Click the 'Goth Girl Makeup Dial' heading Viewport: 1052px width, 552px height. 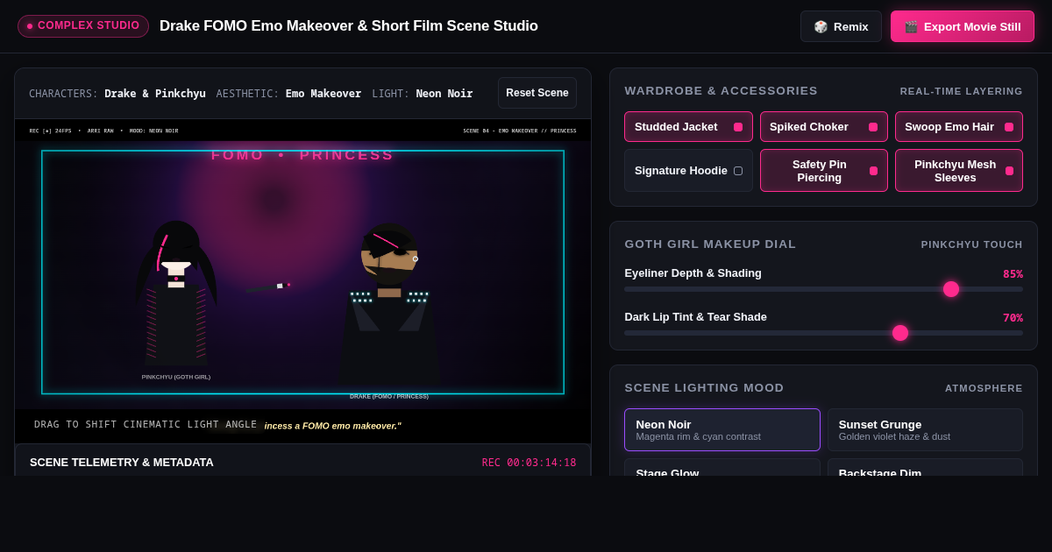710,244
